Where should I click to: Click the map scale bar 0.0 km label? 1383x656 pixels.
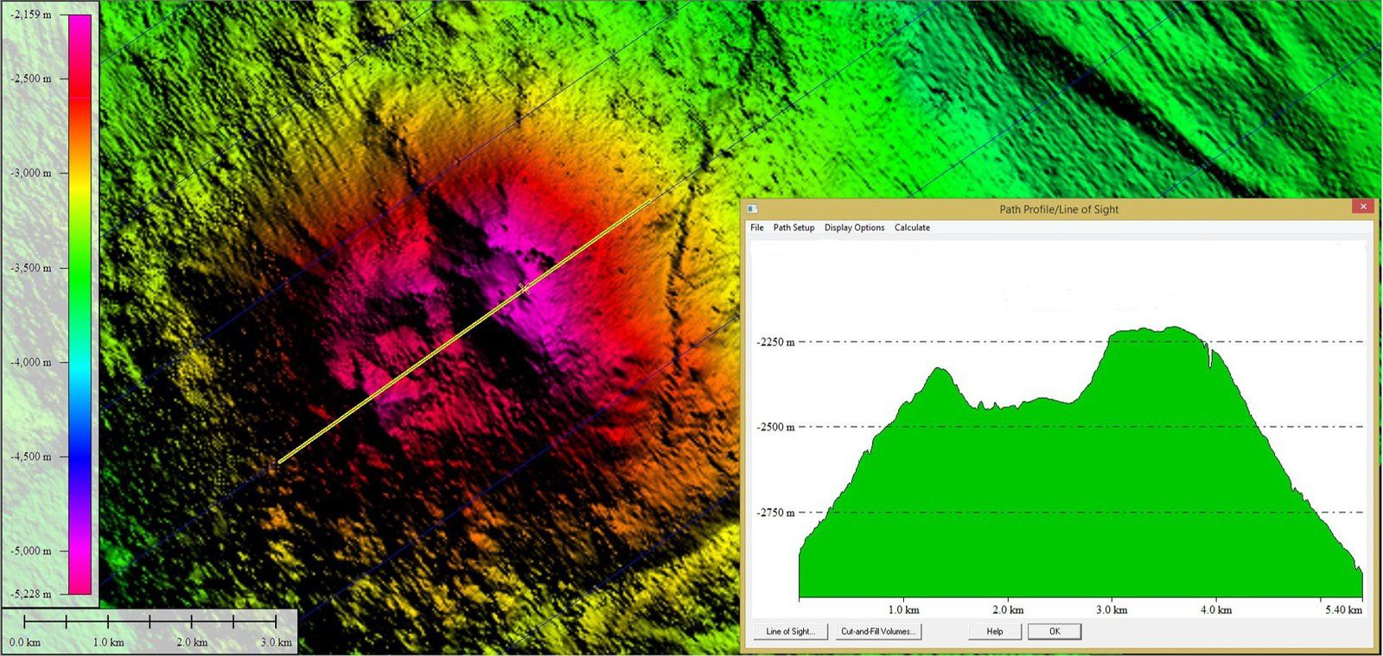24,642
